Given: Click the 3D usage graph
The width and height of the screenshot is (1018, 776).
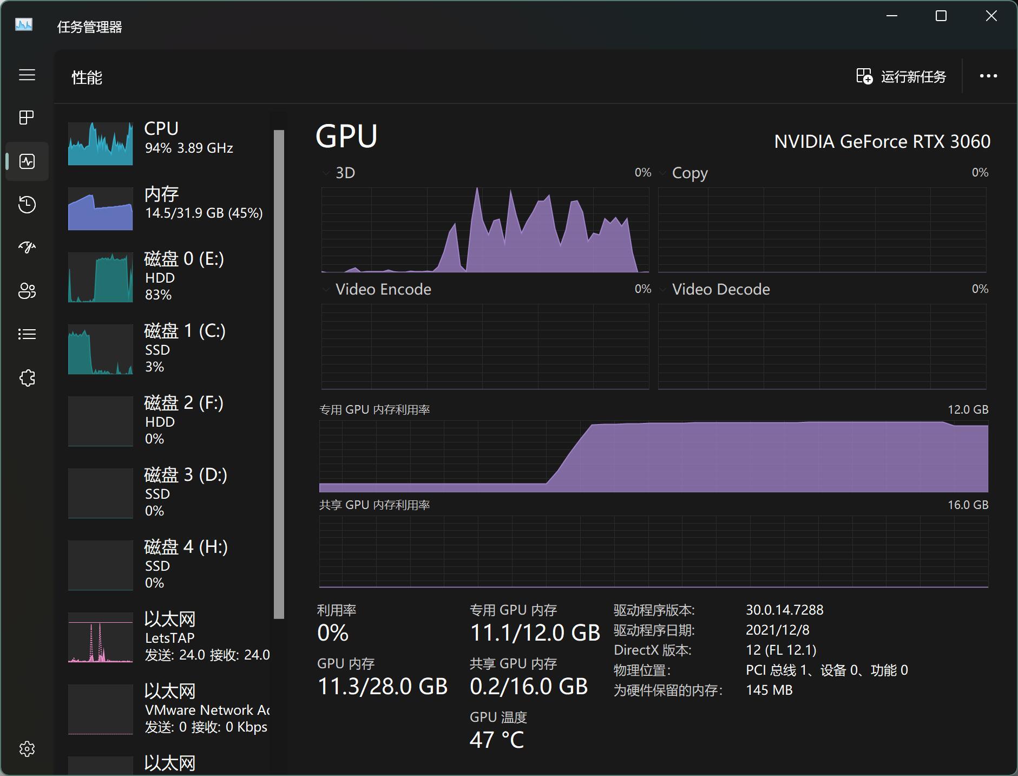Looking at the screenshot, I should [485, 230].
